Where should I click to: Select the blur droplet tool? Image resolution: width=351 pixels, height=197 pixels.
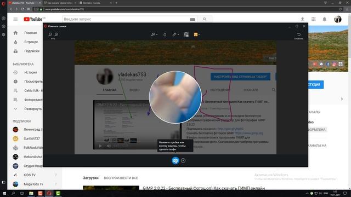pyautogui.click(x=165, y=34)
